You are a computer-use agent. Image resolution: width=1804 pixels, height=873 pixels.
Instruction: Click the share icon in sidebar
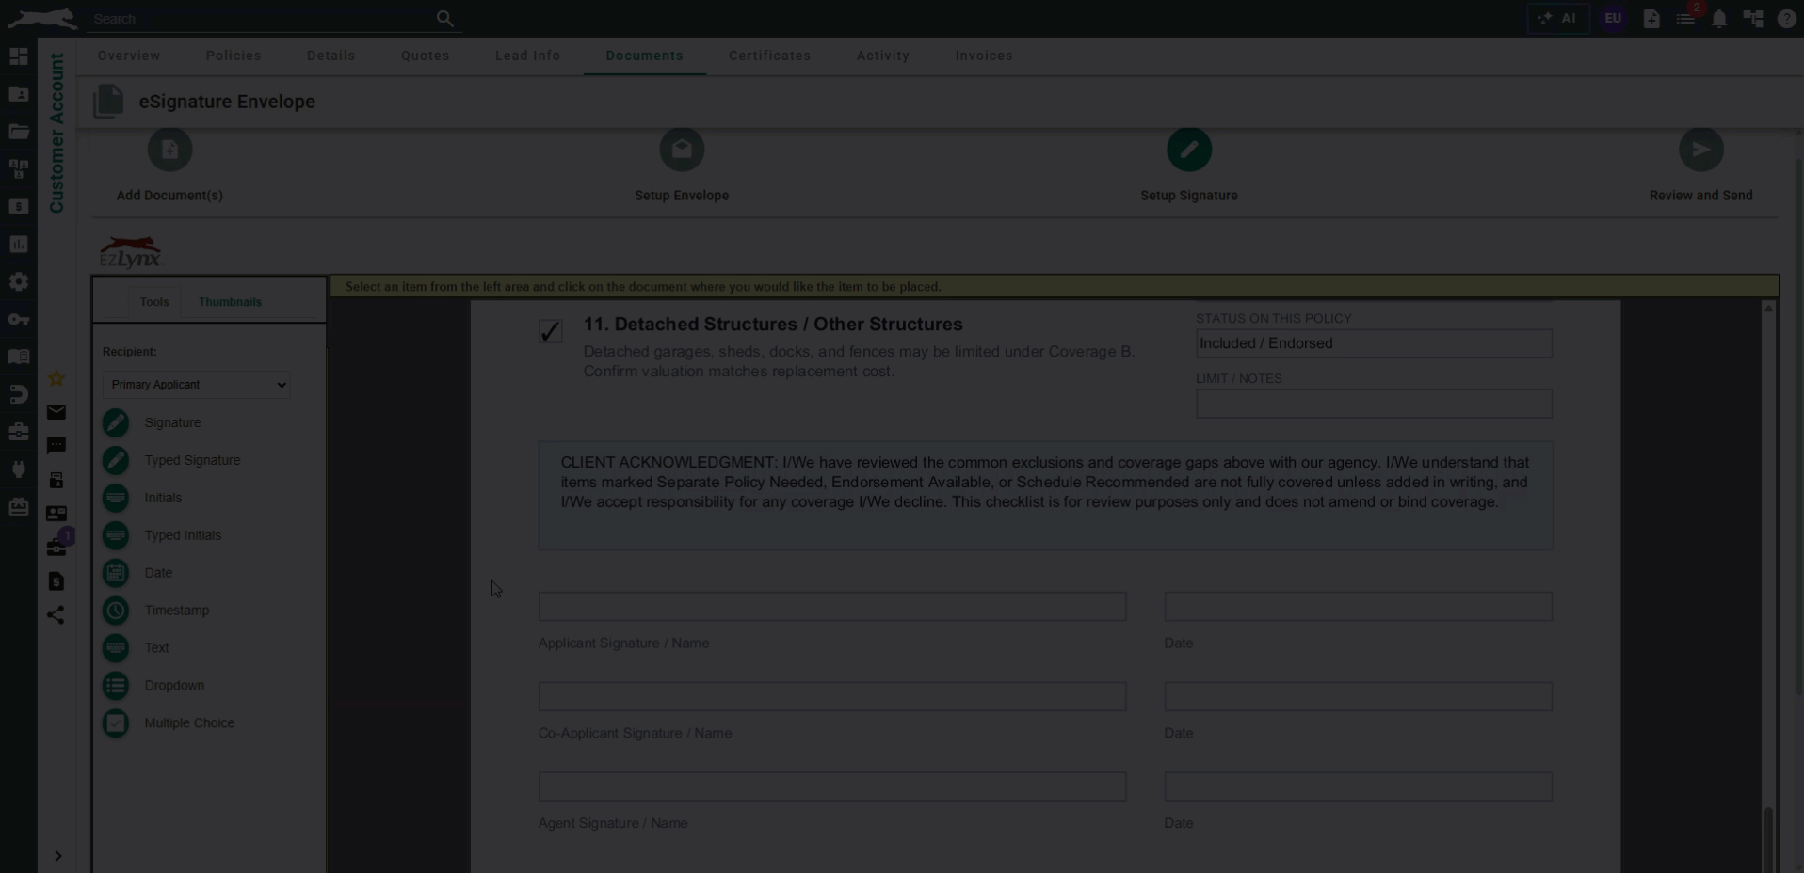click(56, 615)
